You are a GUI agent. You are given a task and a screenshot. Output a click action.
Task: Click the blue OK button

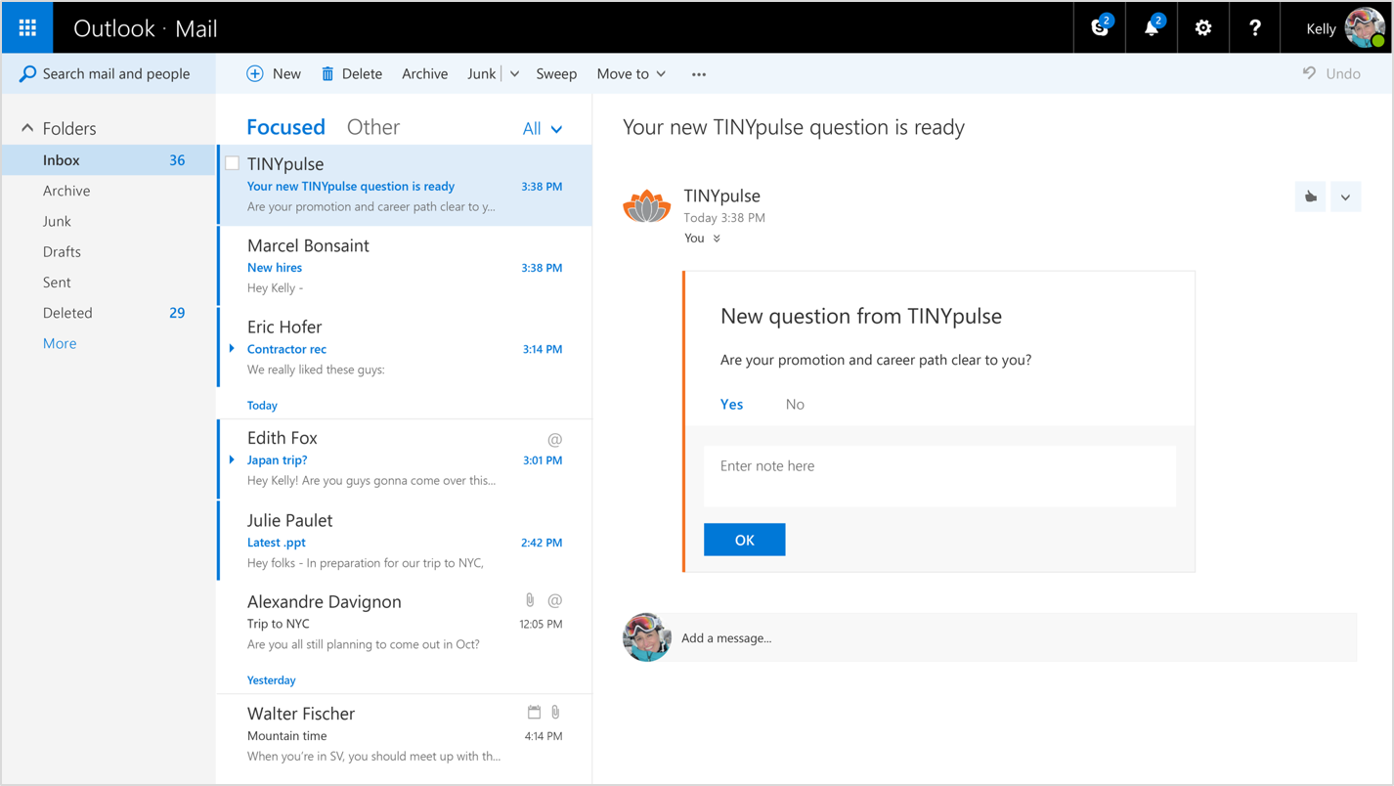(x=744, y=540)
